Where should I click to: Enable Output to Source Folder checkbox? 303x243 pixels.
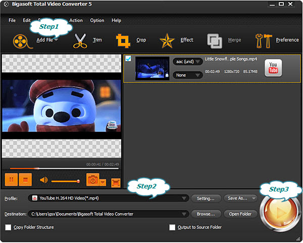click(172, 227)
